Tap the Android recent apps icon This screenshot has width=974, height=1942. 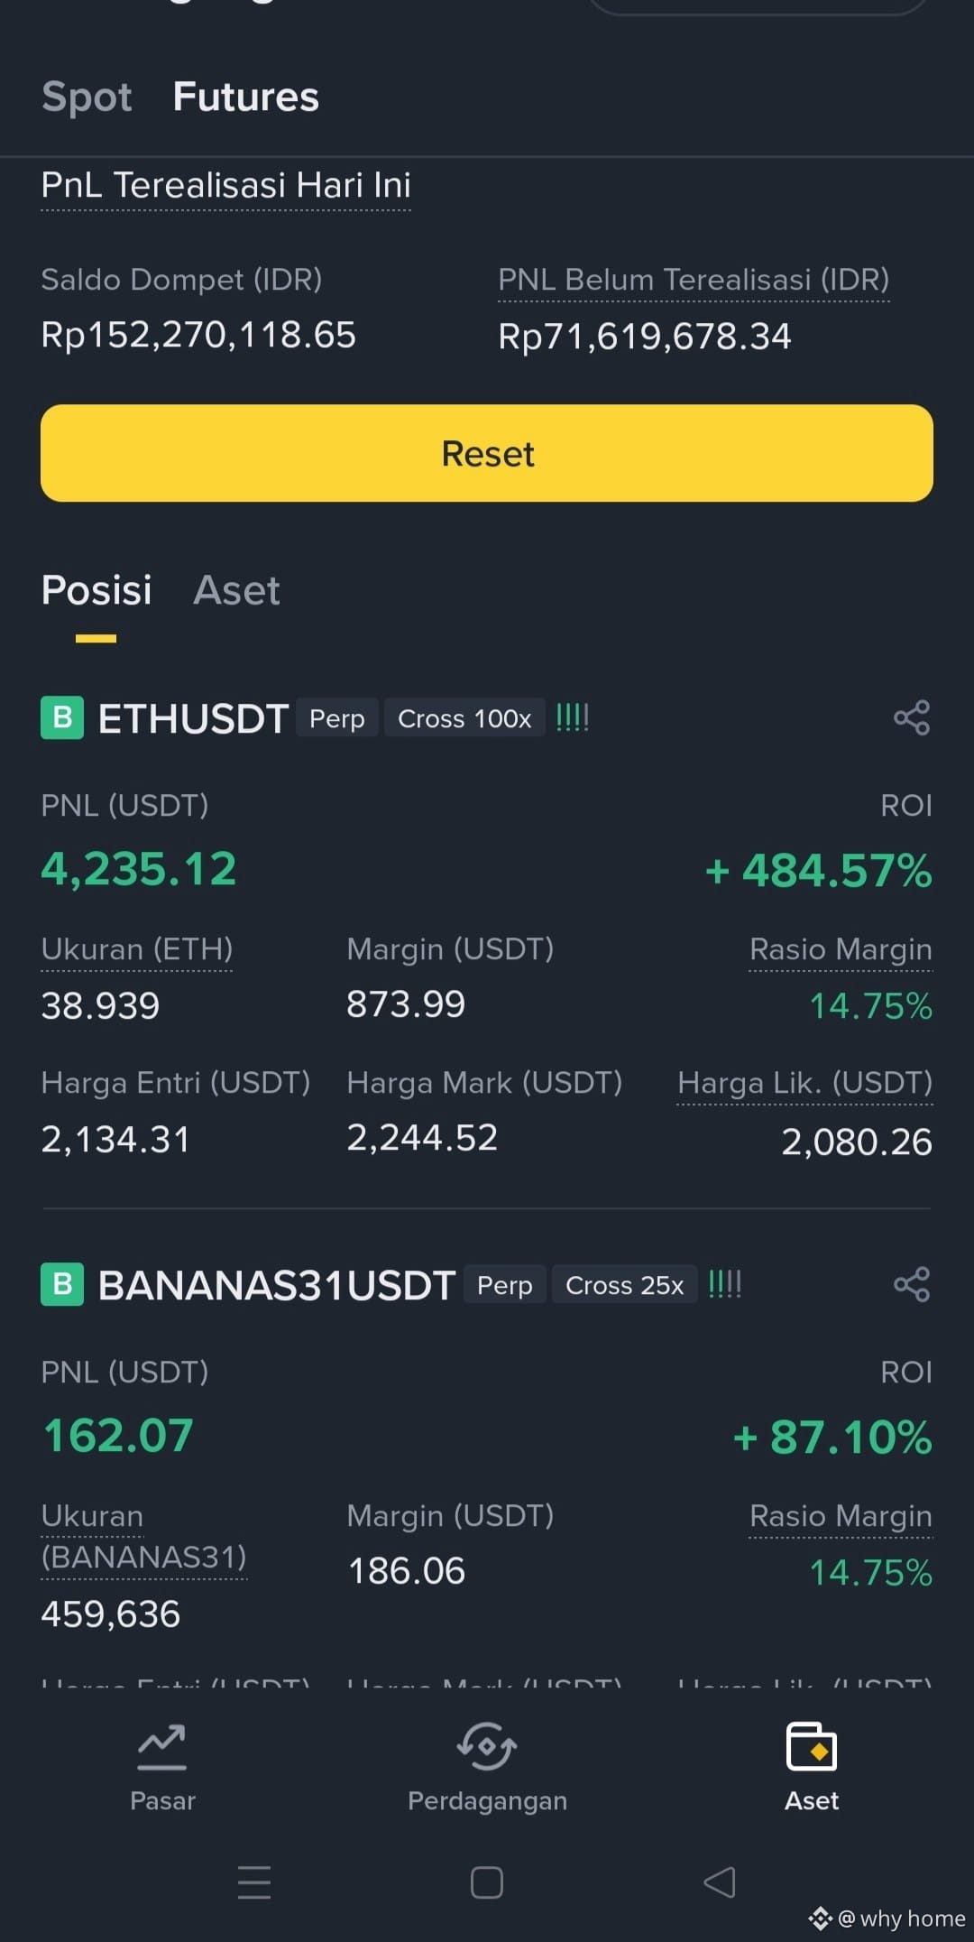pyautogui.click(x=254, y=1882)
